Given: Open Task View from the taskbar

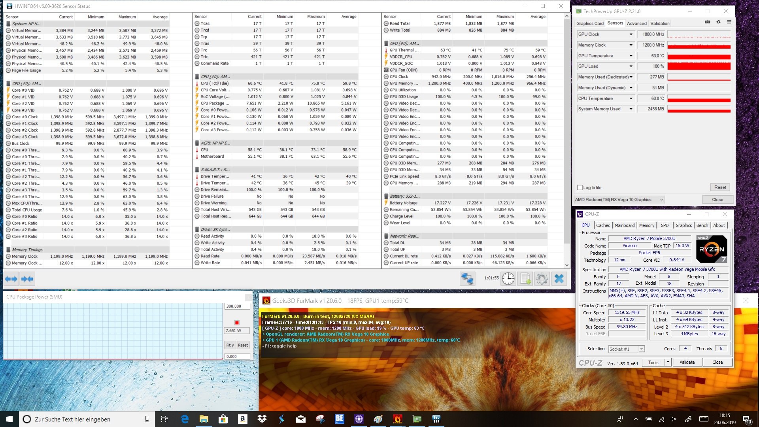Looking at the screenshot, I should 164,419.
